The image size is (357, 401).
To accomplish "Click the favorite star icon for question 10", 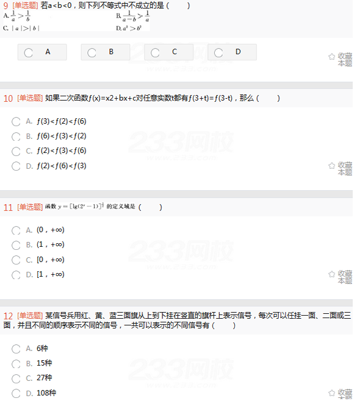I will [x=331, y=166].
